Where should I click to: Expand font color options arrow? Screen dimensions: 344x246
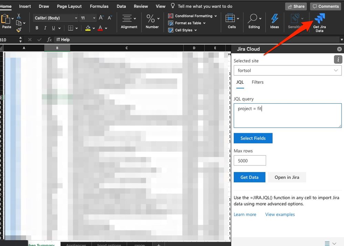[x=106, y=28]
